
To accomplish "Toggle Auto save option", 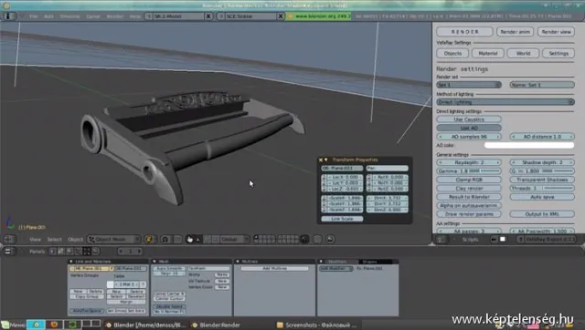I will tap(542, 197).
